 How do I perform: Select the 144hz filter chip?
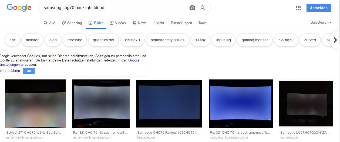[x=200, y=40]
